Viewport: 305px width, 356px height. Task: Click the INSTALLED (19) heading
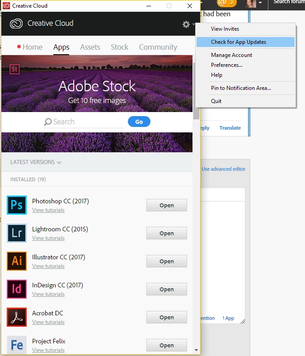pyautogui.click(x=28, y=179)
